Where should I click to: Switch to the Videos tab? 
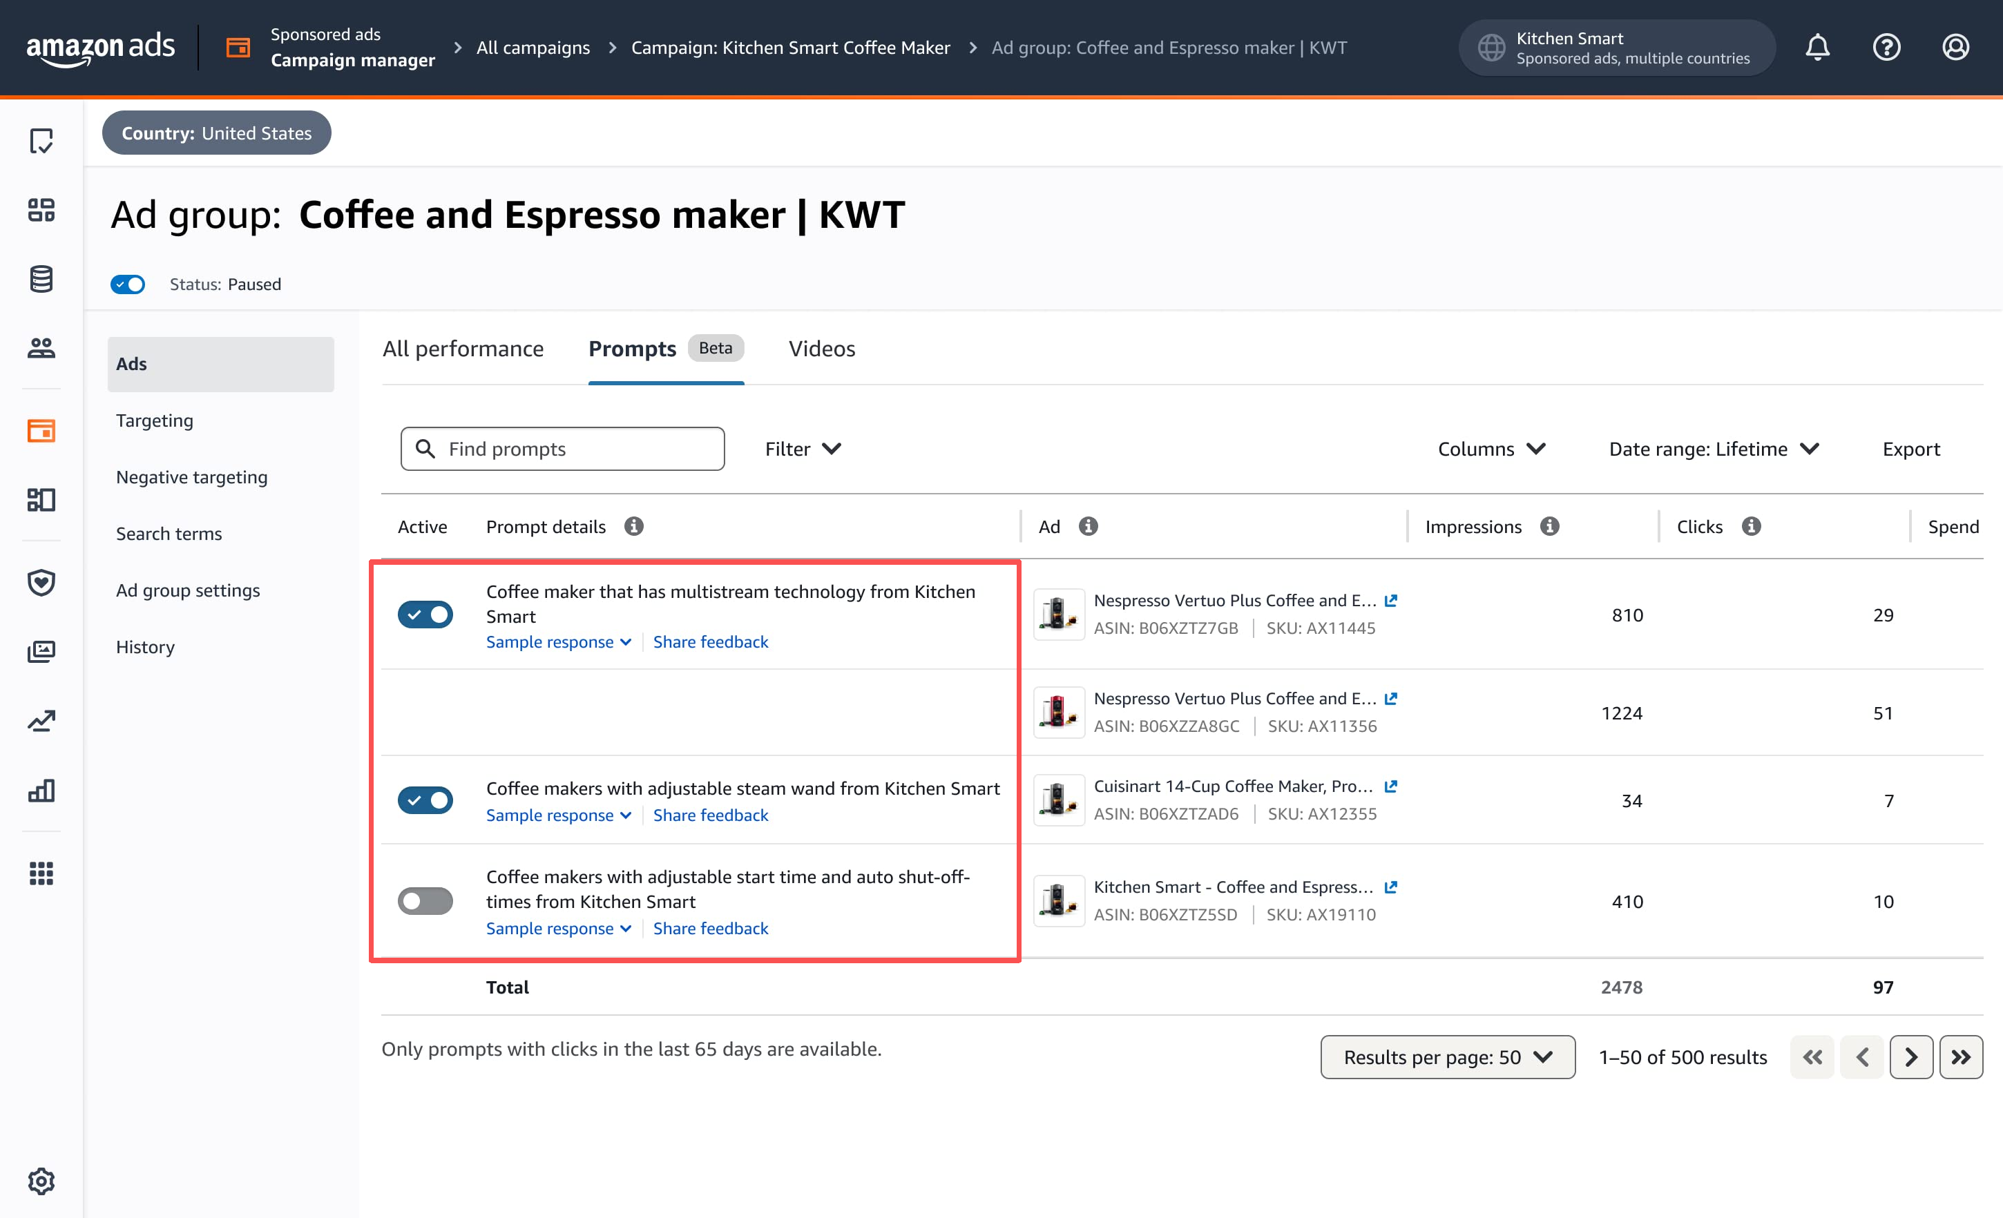coord(821,349)
